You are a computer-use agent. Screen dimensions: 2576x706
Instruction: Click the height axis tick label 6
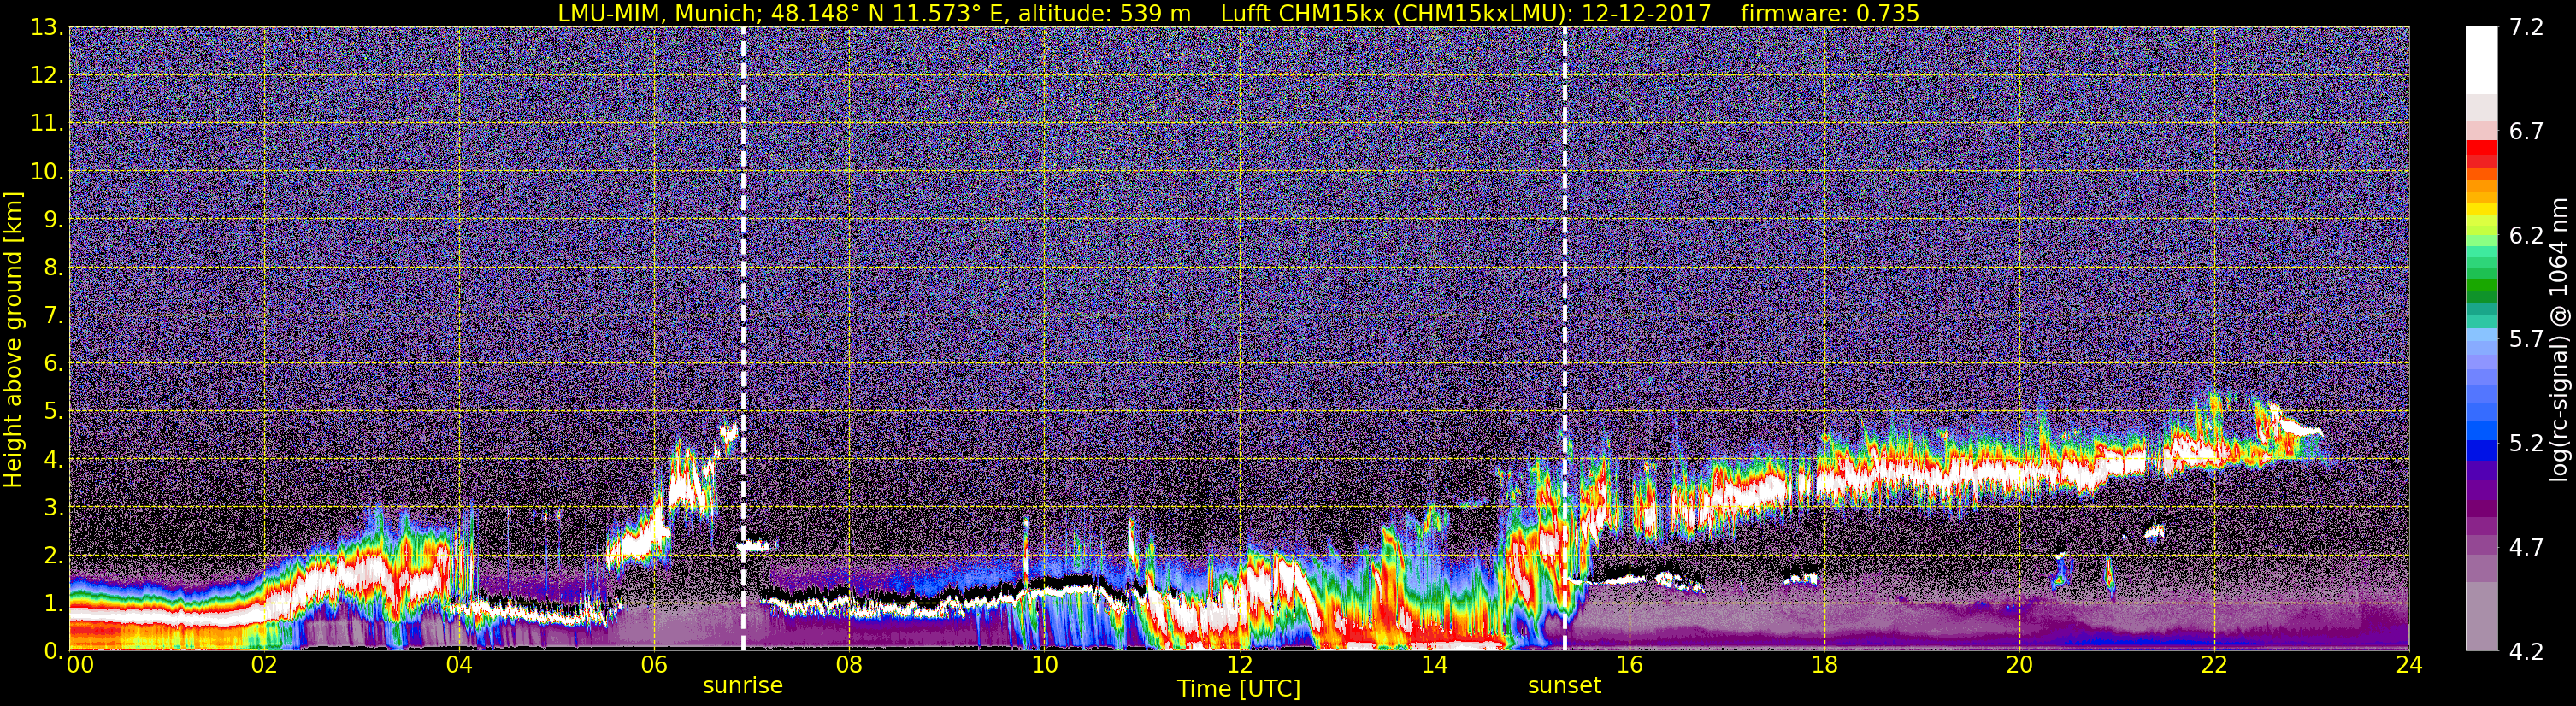tap(54, 364)
